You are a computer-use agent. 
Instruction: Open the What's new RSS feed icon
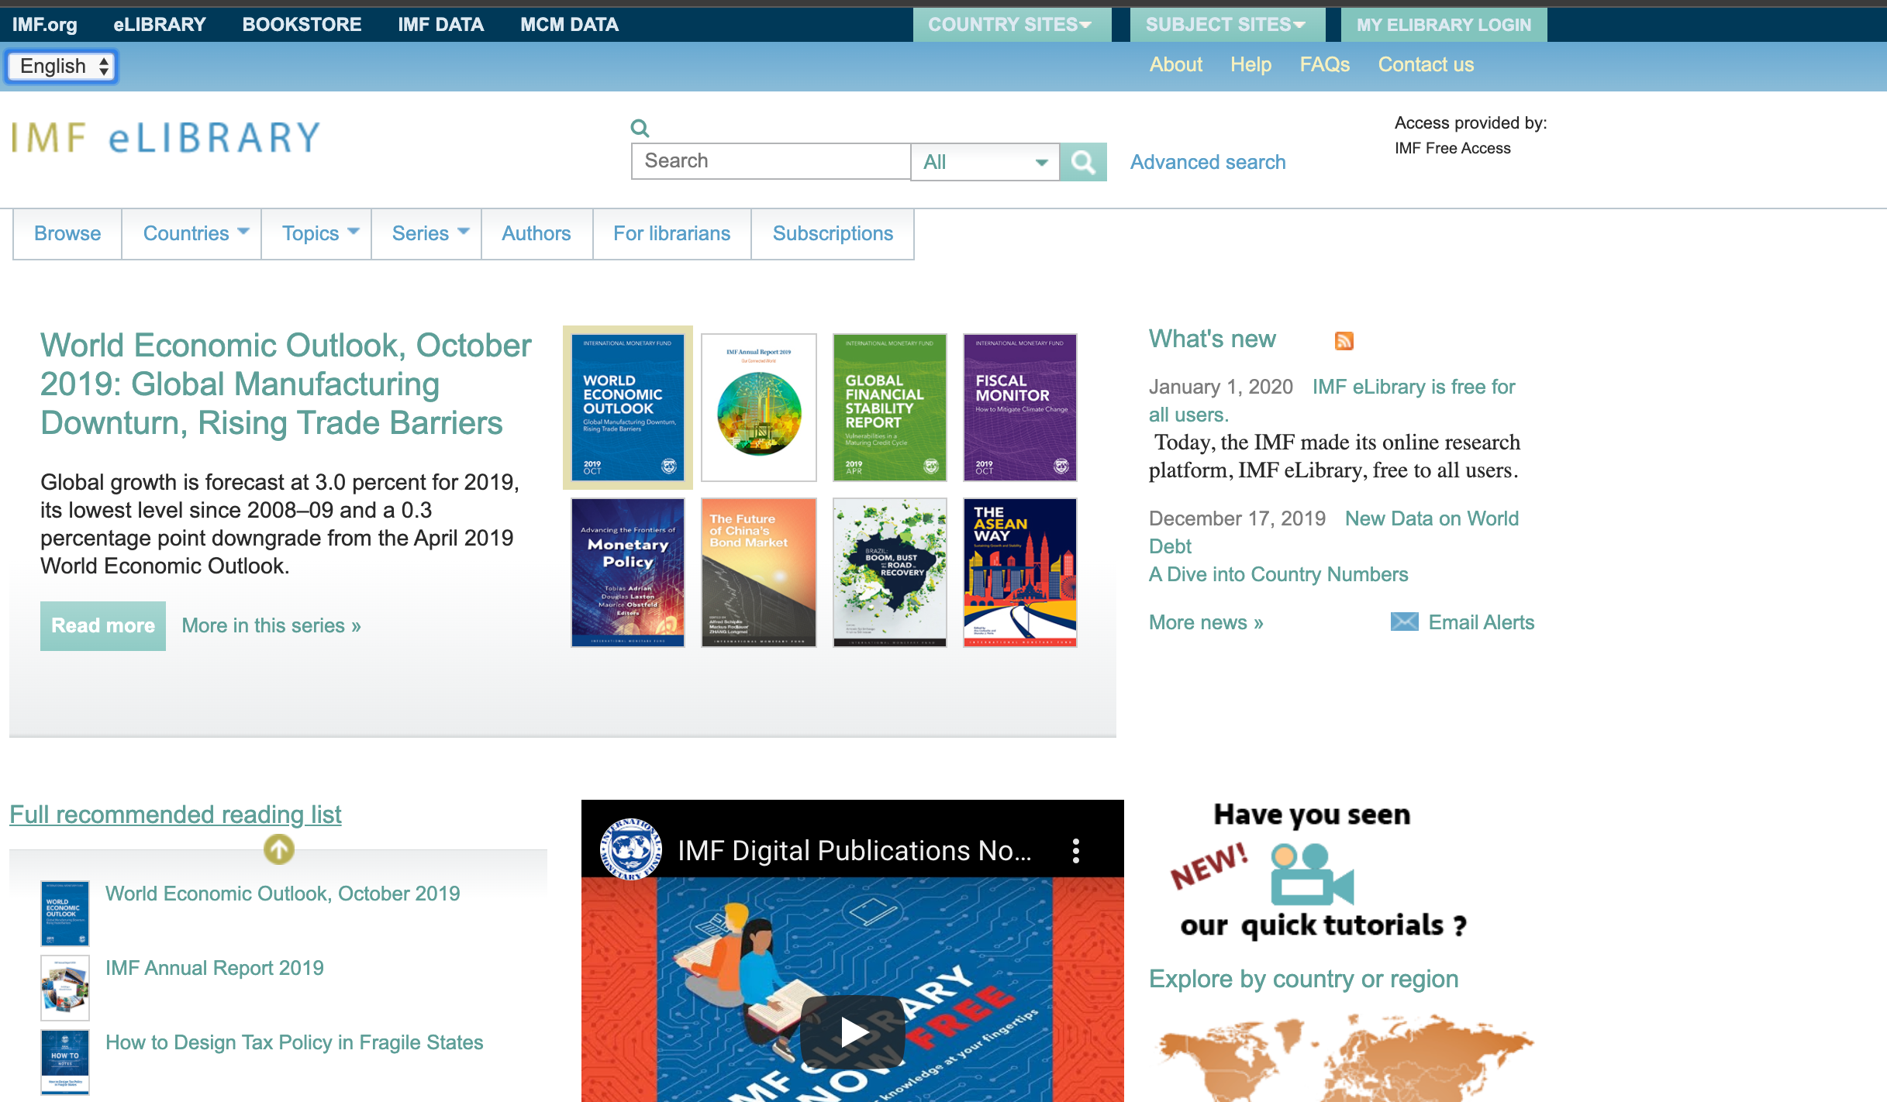coord(1344,341)
